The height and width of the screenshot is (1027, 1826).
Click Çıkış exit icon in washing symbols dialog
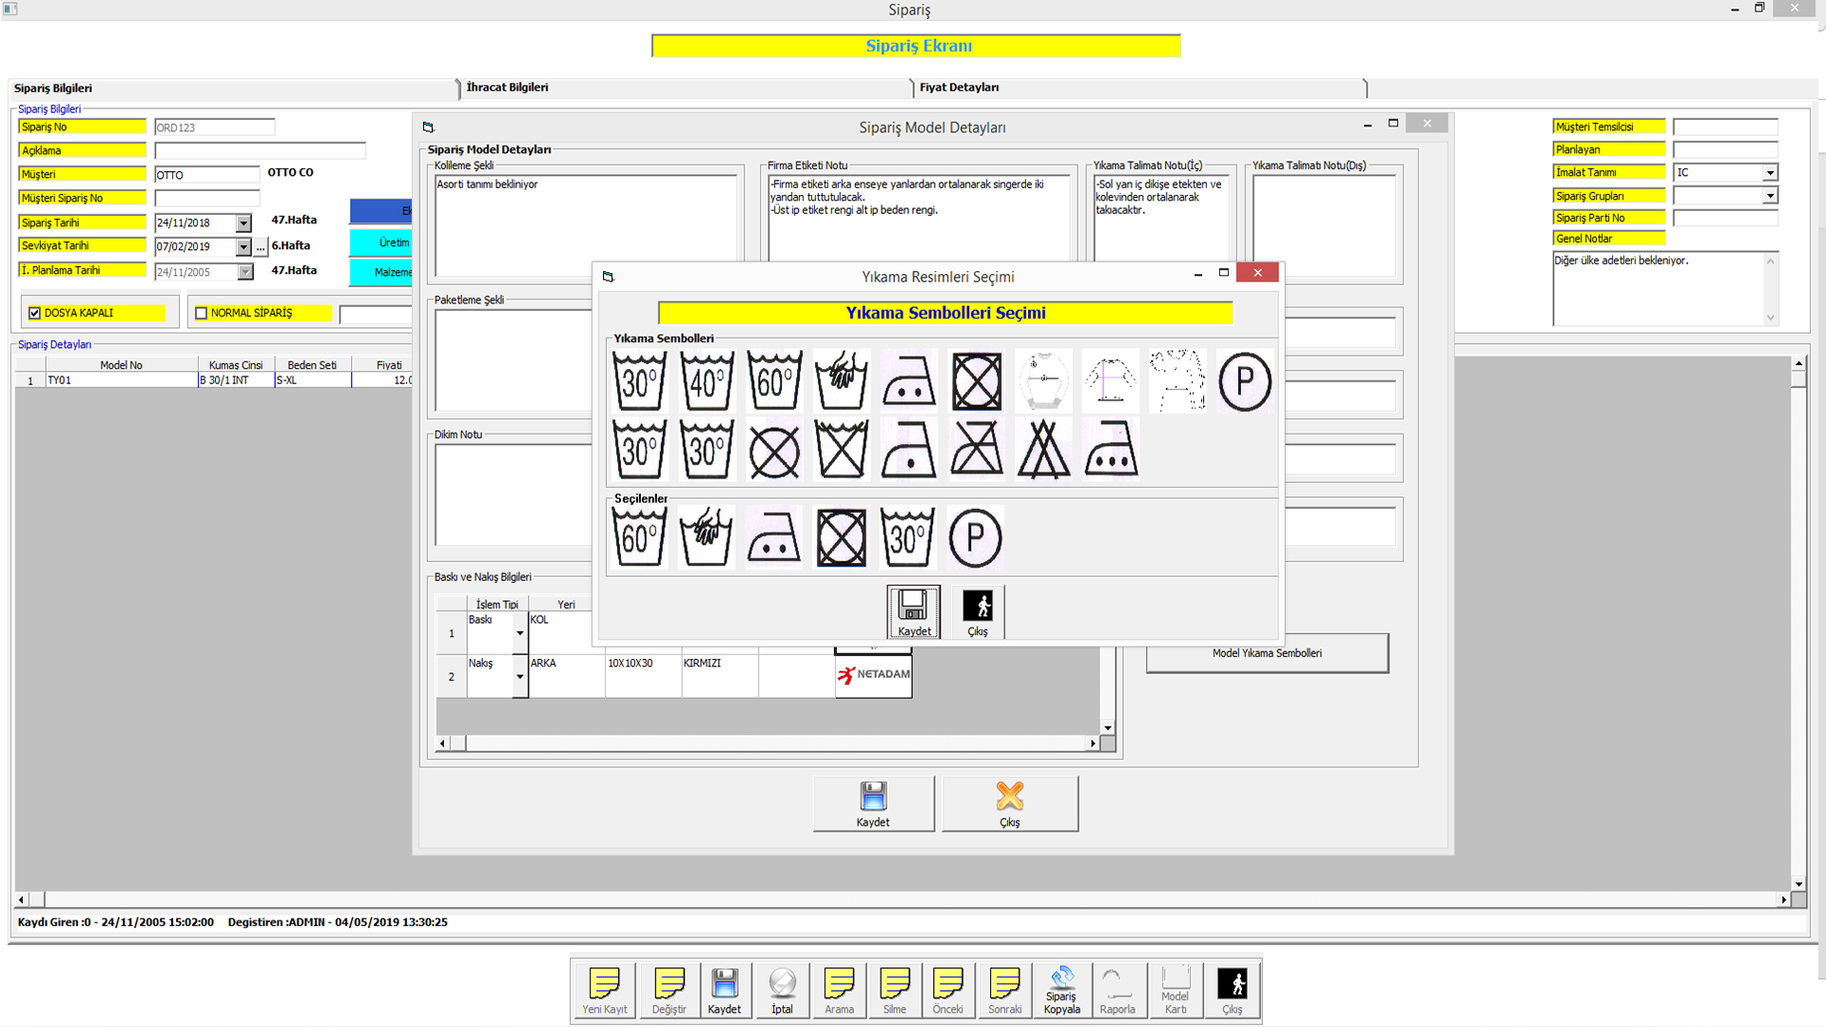(x=978, y=610)
